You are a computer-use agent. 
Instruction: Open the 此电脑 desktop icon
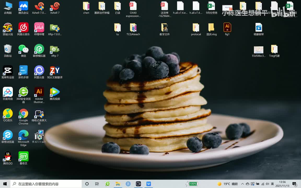point(8,8)
